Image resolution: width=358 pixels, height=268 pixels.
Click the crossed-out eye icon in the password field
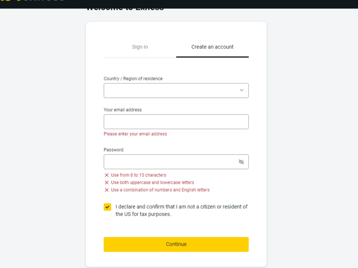coord(241,162)
